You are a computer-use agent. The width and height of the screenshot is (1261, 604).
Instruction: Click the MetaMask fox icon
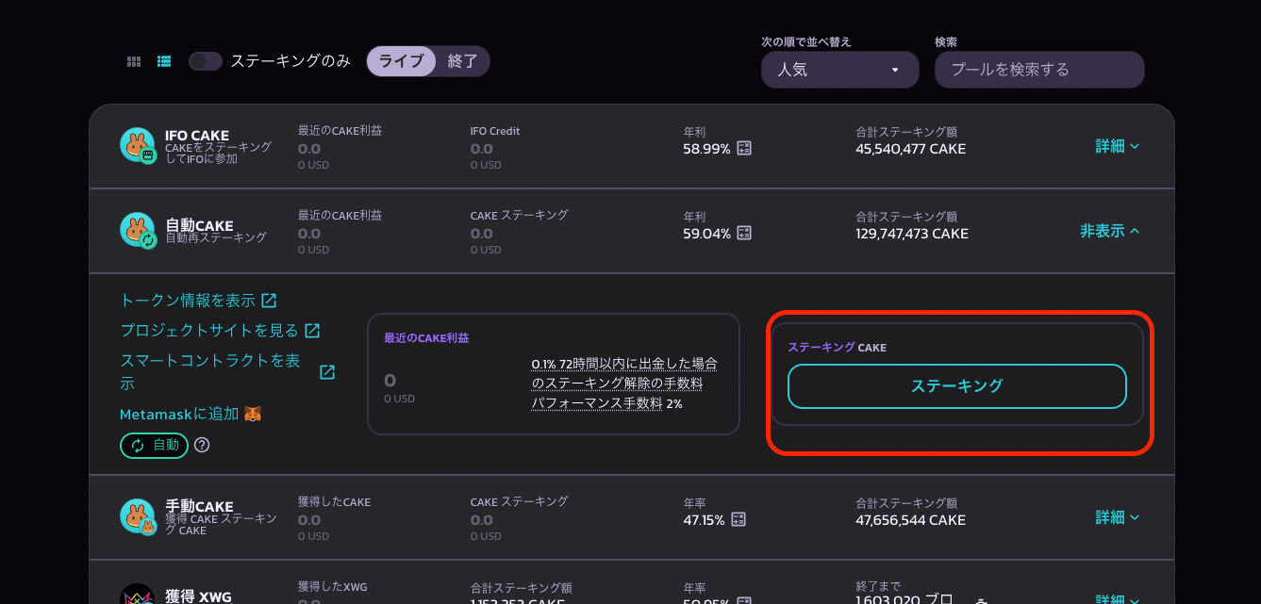coord(253,414)
